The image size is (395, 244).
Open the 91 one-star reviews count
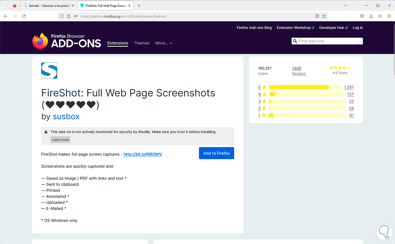(352, 115)
